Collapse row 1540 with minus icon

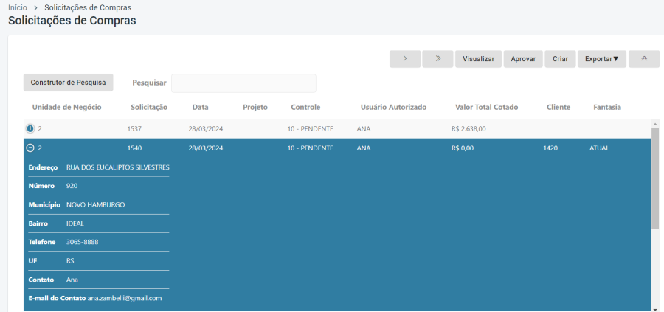(30, 148)
